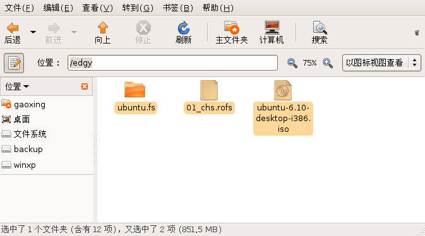This screenshot has width=425, height=236.
Task: Open the 帮助(H) menu
Action: click(x=218, y=8)
